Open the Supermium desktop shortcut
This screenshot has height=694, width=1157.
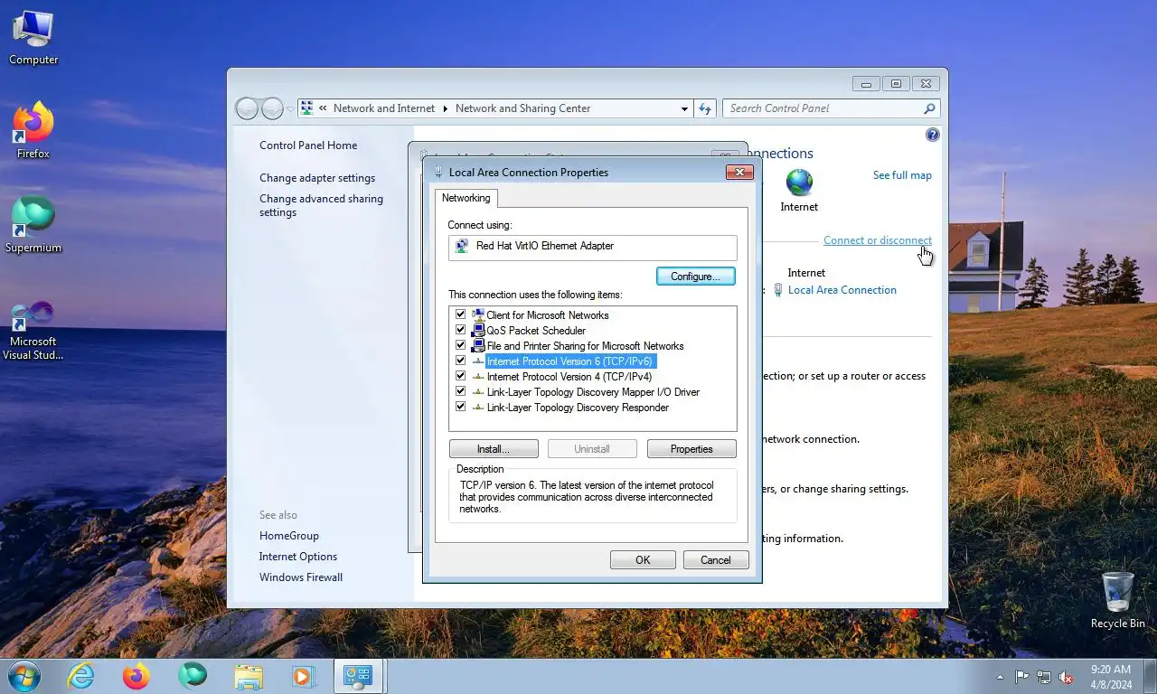(33, 225)
